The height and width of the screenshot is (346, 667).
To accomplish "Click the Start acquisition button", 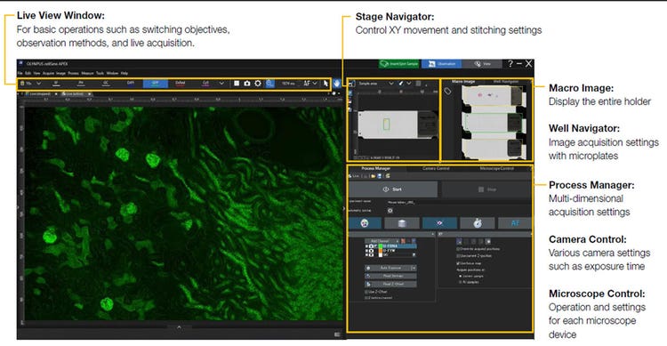I will pos(392,189).
